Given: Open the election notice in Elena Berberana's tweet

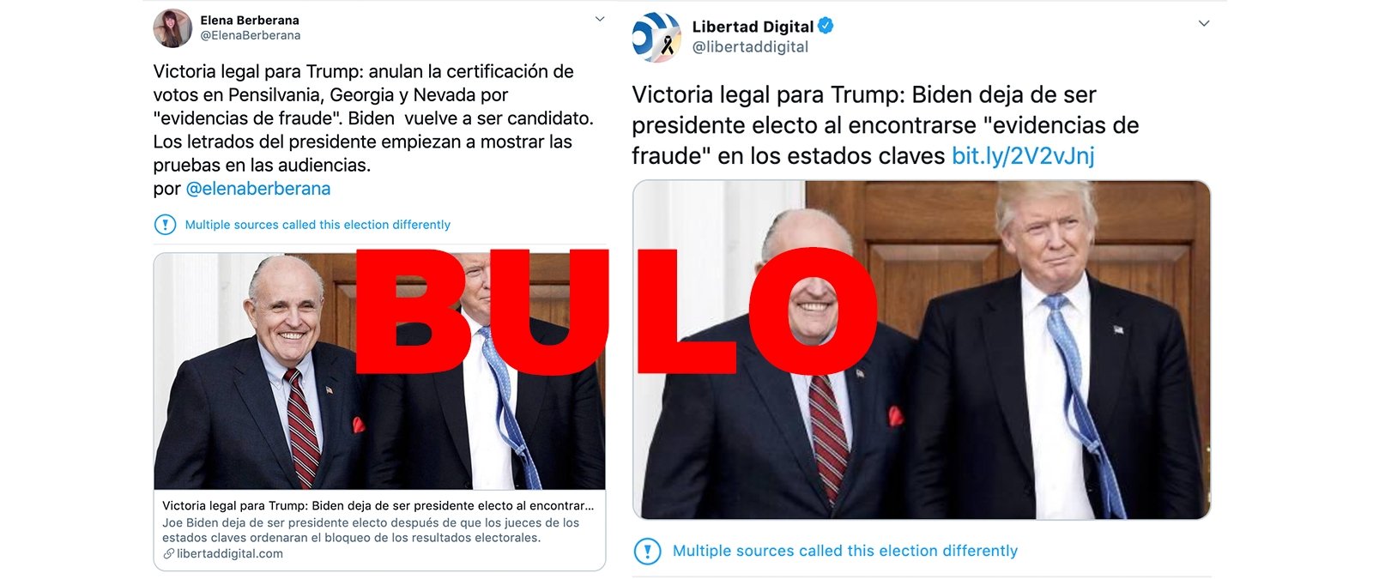Looking at the screenshot, I should (x=318, y=225).
